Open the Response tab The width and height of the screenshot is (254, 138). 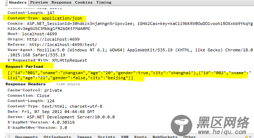(x=61, y=2)
